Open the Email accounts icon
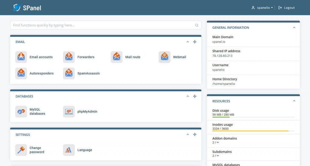Viewport: 310px width, 166px height. pyautogui.click(x=21, y=57)
